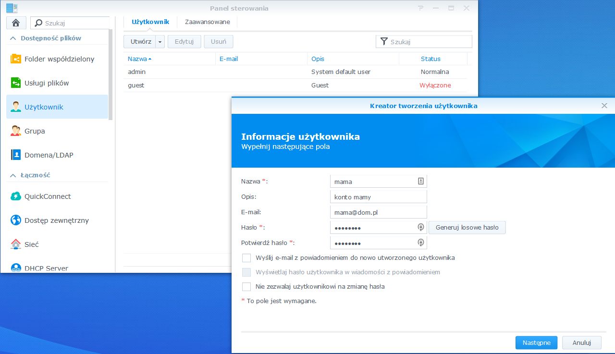Click the Home icon in Panel sterowania
Viewport: 615px width, 354px height.
coord(16,23)
